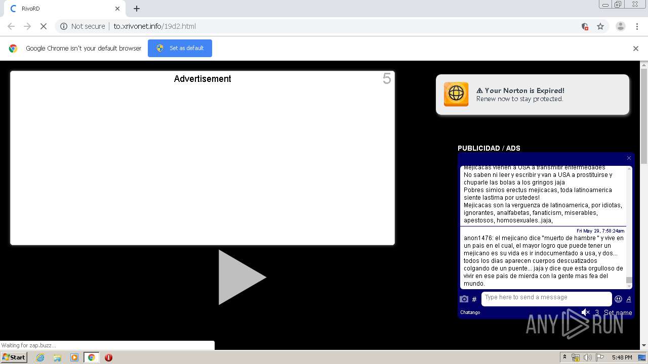Open the smiley emoji picker in chat
The image size is (648, 364).
tap(618, 299)
